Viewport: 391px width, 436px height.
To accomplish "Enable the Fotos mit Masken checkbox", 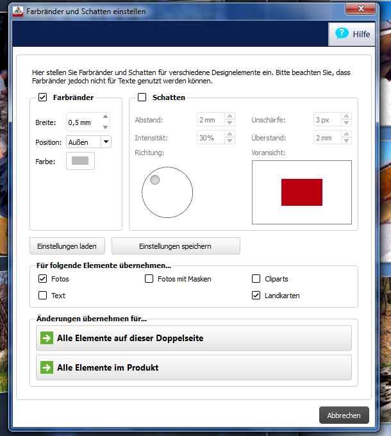I will point(149,279).
